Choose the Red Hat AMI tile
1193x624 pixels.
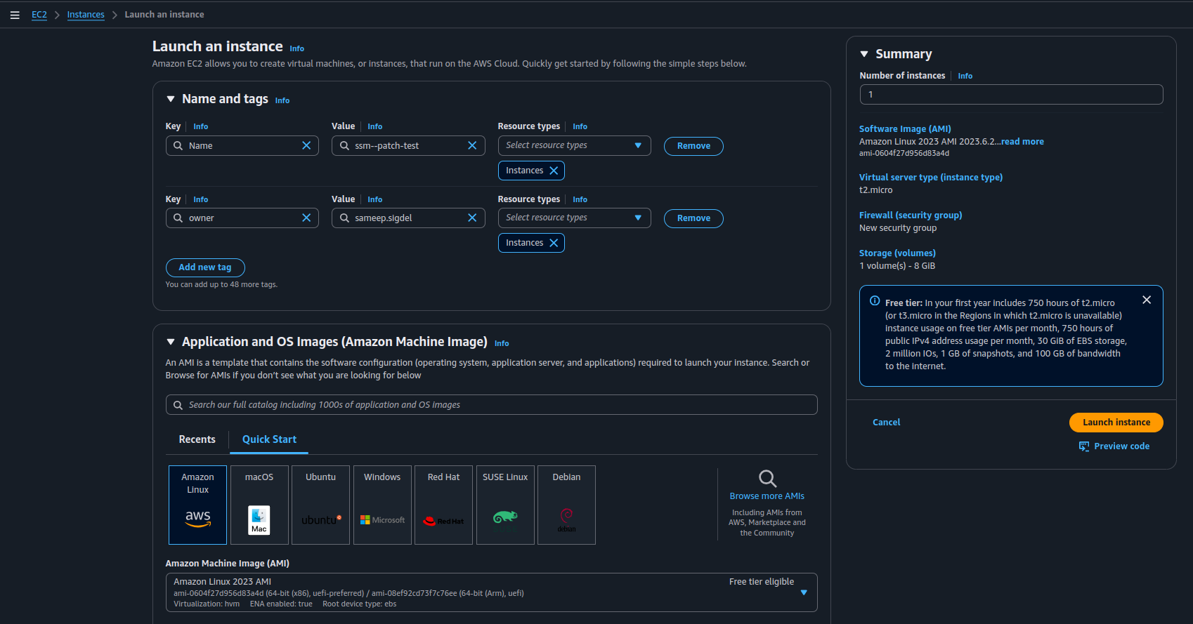443,505
